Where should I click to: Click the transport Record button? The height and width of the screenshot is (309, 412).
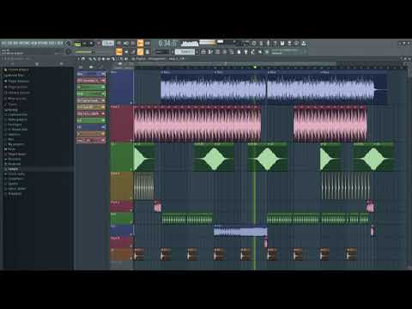point(99,44)
